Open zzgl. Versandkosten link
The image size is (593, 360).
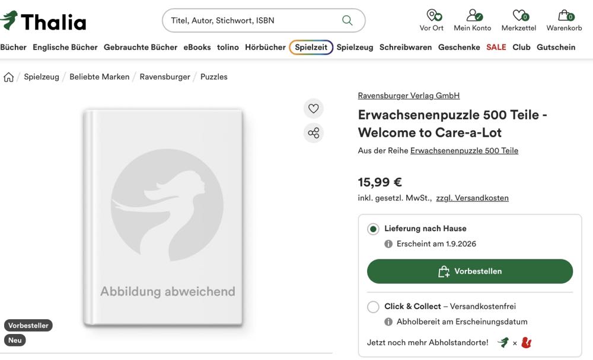[472, 198]
